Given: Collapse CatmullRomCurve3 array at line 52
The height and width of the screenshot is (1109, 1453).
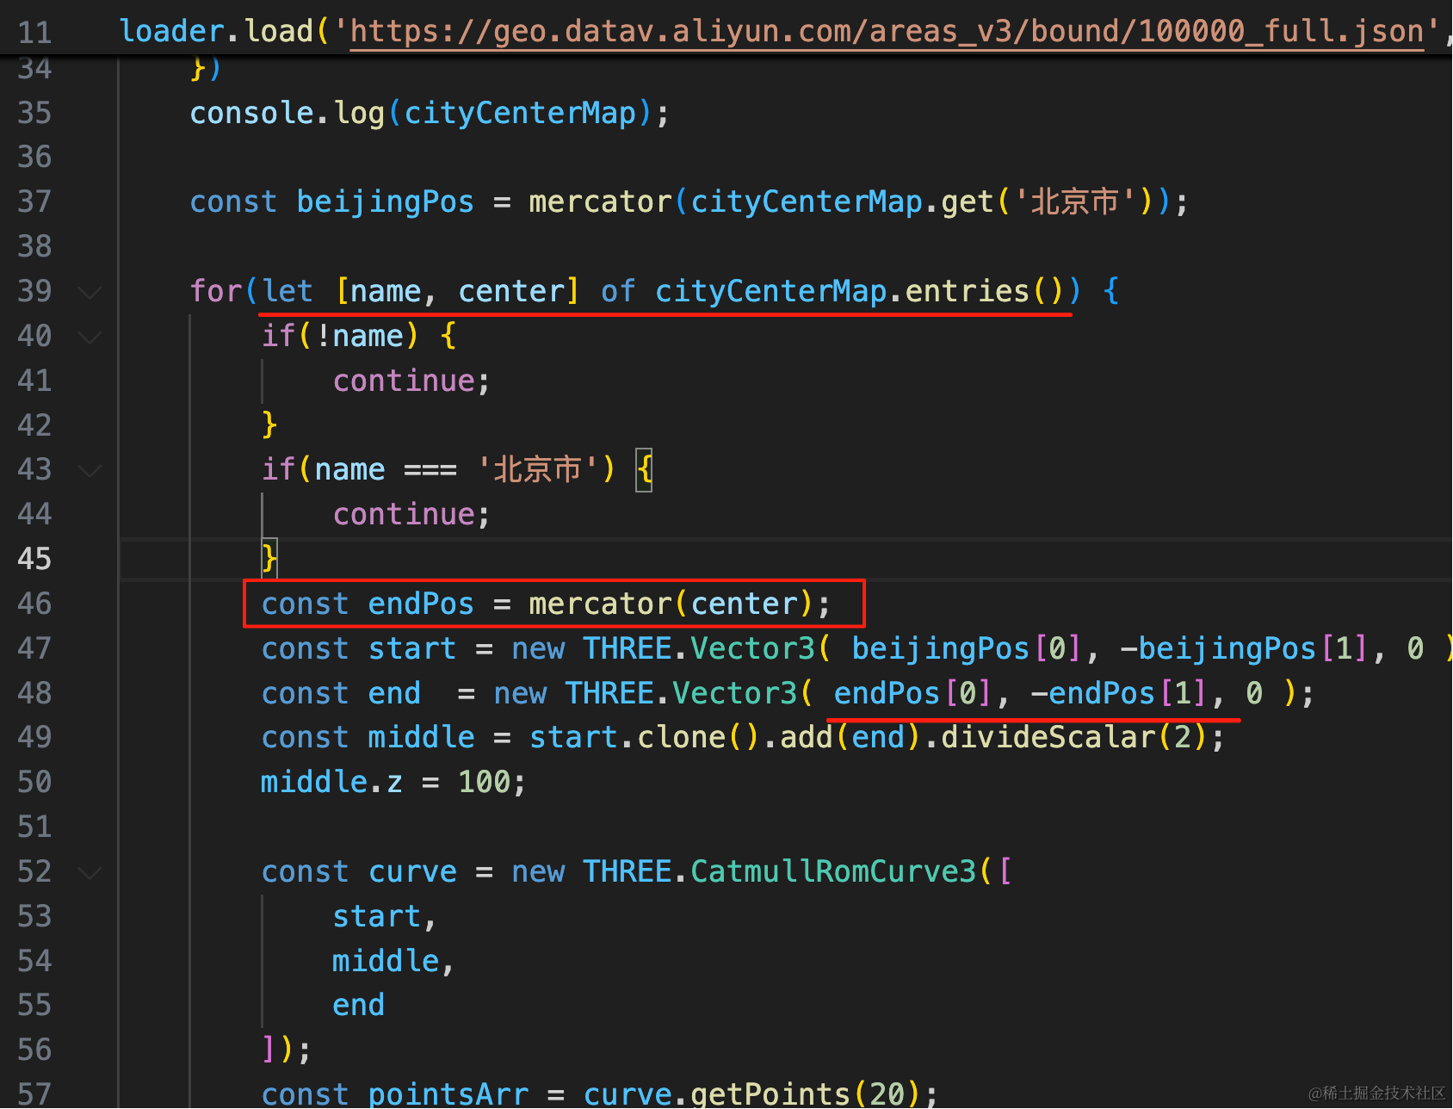Looking at the screenshot, I should click(90, 872).
